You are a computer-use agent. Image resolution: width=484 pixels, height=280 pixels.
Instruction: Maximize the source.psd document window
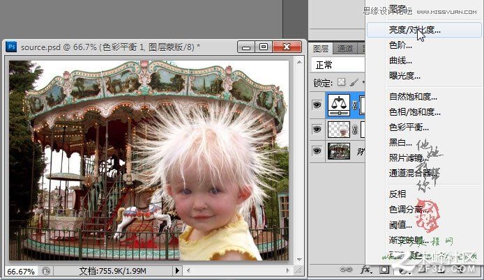264,47
